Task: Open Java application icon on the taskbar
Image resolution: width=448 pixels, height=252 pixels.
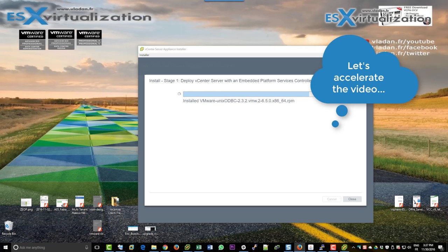Action: point(310,247)
